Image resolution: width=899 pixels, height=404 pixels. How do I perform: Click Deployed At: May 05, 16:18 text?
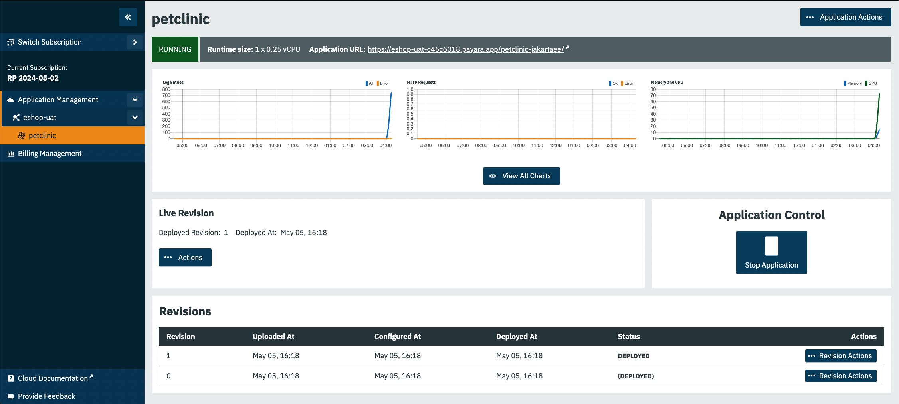(x=281, y=233)
